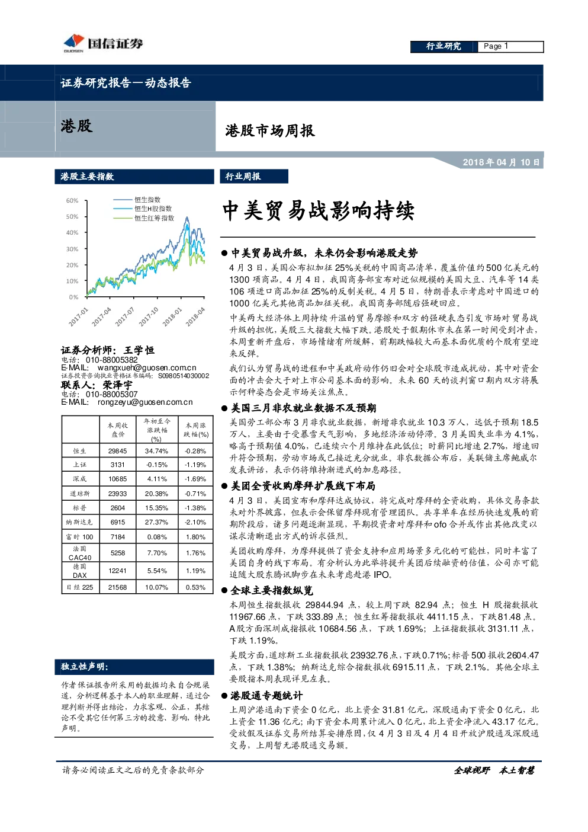This screenshot has width=588, height=832.
Task: Click the 纳斯达克 row value 6915
Action: pos(118,522)
